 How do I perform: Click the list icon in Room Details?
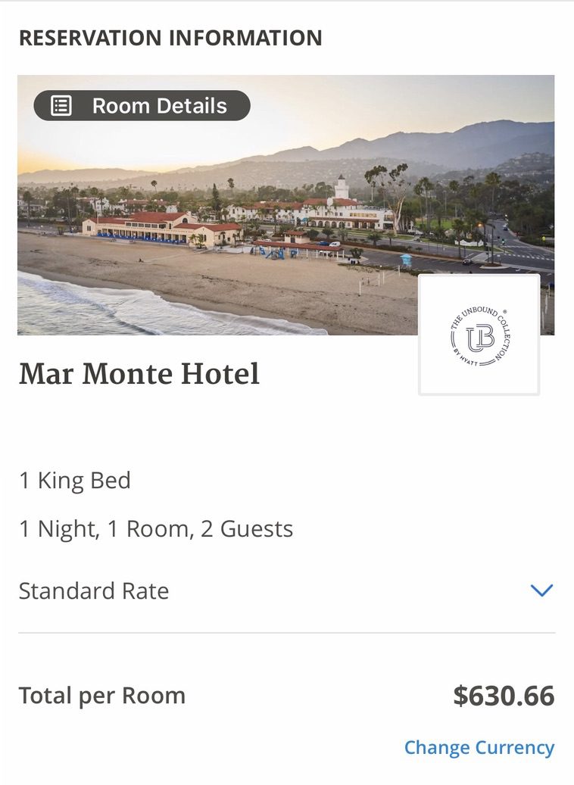[61, 106]
